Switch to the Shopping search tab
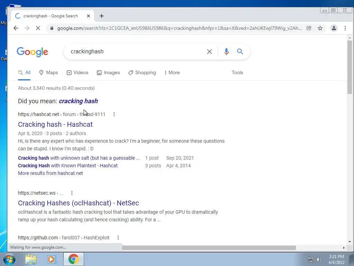Screen dimensions: 354x266 [142, 73]
